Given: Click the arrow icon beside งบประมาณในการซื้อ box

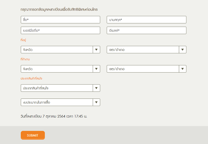Looking at the screenshot, I should [96, 102].
